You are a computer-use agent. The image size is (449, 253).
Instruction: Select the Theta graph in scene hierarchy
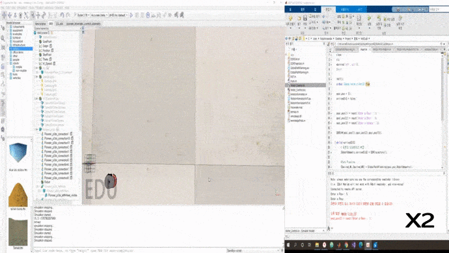(x=46, y=59)
